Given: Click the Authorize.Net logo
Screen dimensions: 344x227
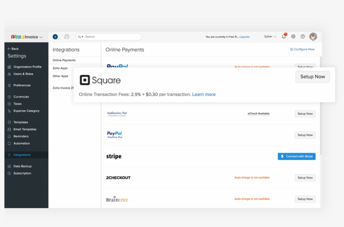Looking at the screenshot, I should (117, 113).
